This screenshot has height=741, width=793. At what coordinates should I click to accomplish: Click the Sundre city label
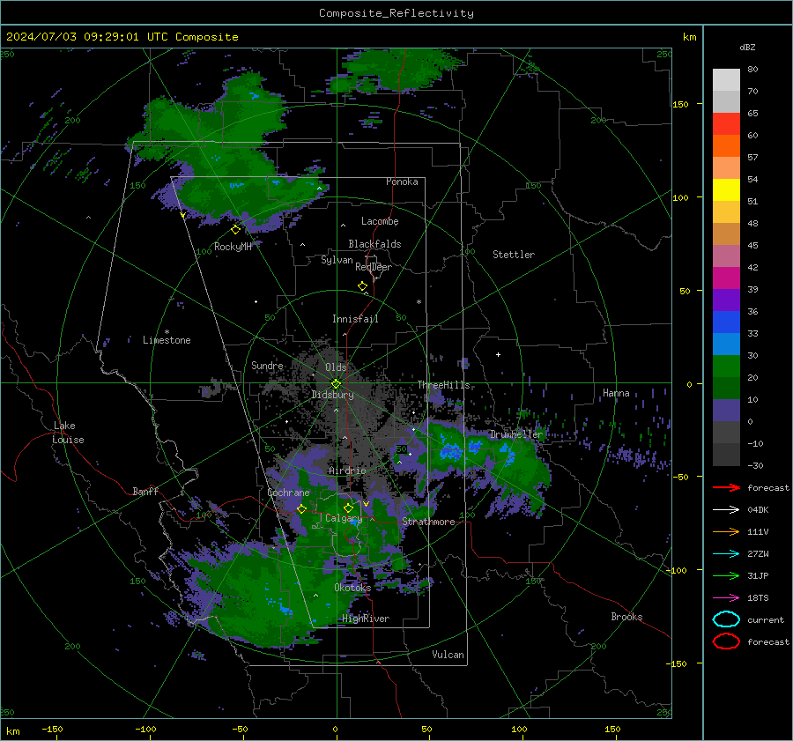(x=267, y=366)
